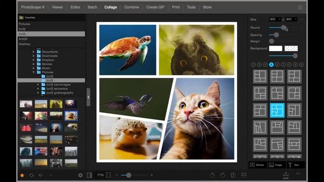The height and width of the screenshot is (182, 324).
Task: Open the Print tab
Action: coord(176,7)
